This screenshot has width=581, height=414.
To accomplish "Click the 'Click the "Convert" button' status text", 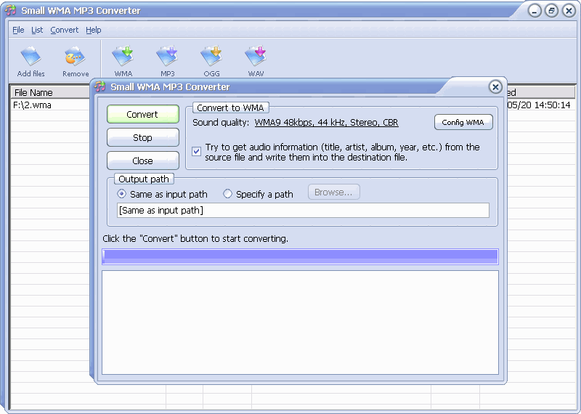I will (195, 239).
